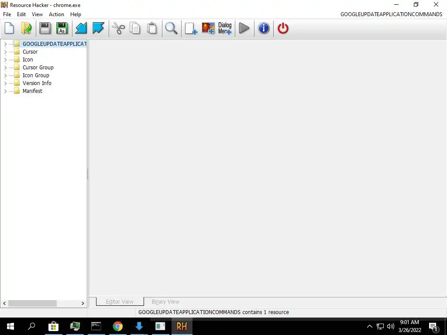Open the Help menu
The image size is (447, 335).
76,14
